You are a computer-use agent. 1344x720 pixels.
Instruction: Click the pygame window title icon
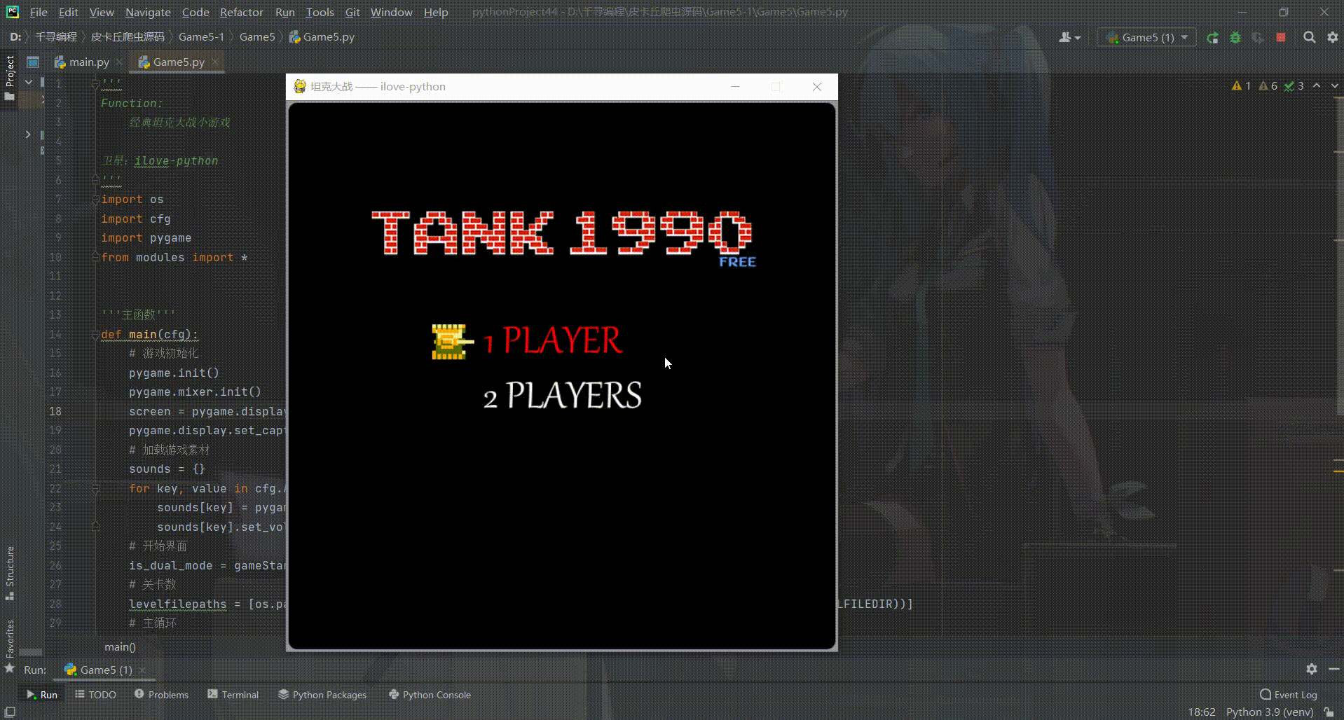[300, 87]
